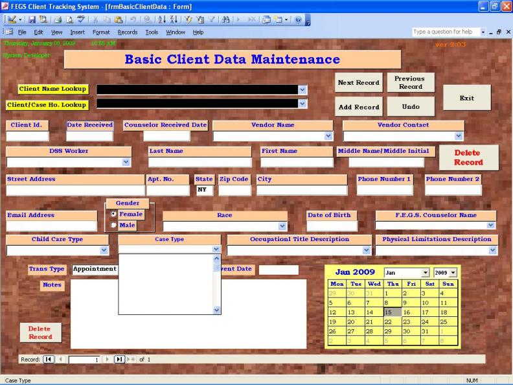Open the calendar month Jan dropdown
This screenshot has width=513, height=385.
tap(425, 272)
